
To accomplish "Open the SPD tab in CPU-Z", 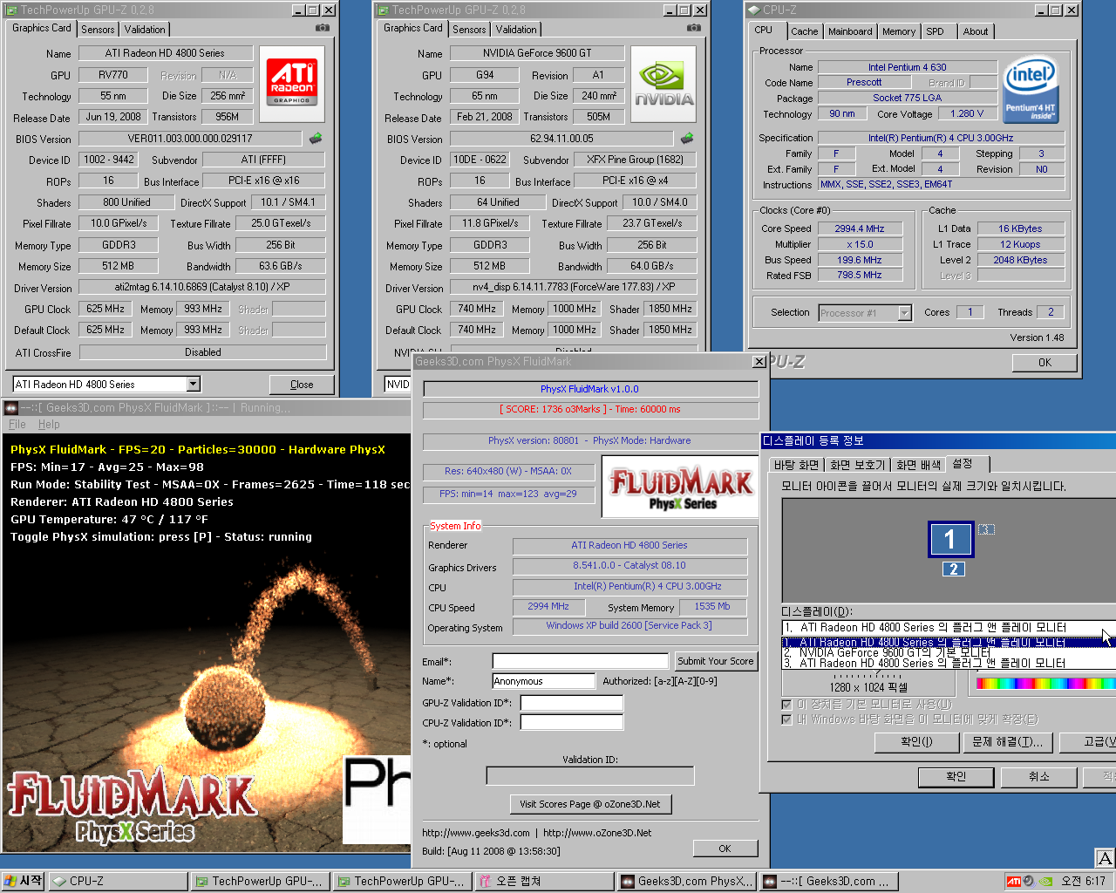I will point(936,31).
